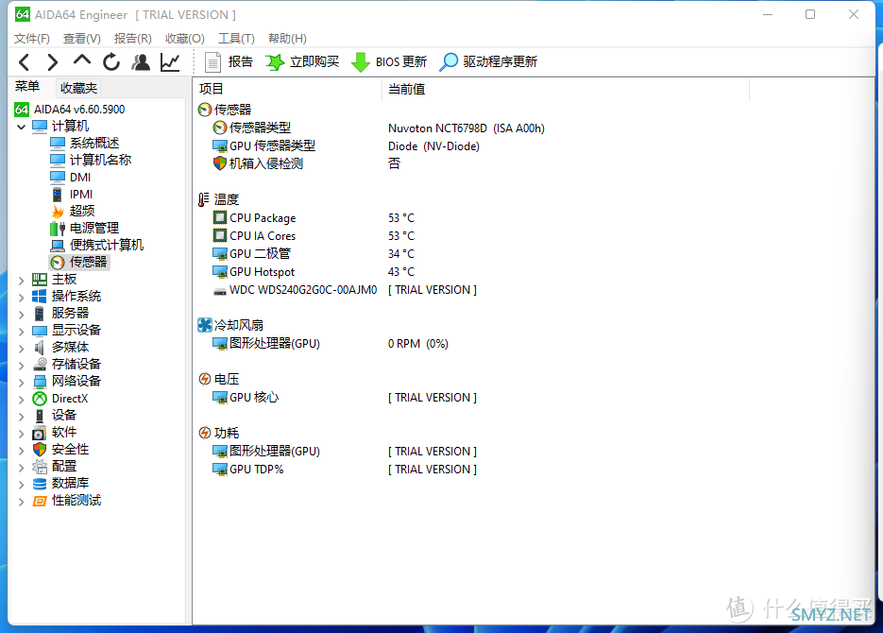Select the CPU IA Cores row
This screenshot has width=883, height=633.
263,236
